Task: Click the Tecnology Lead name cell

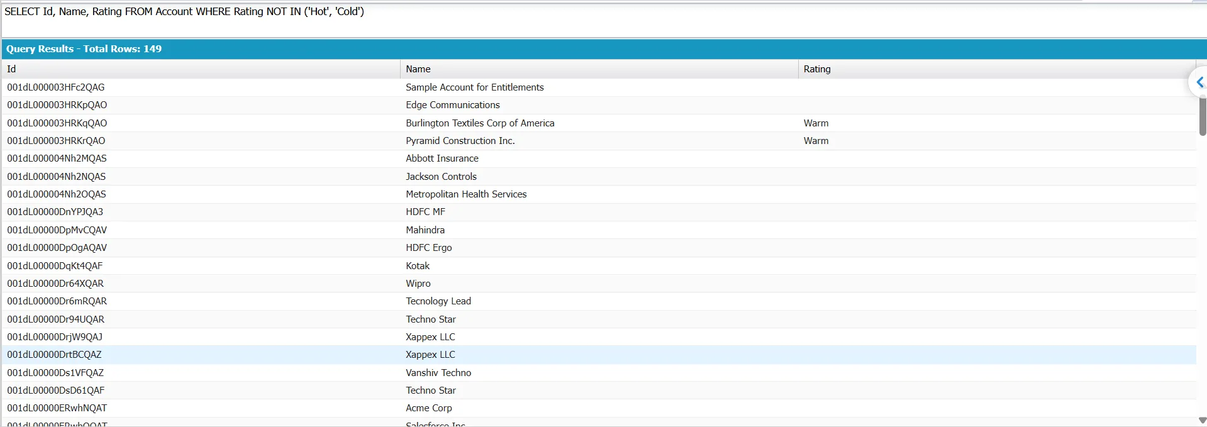Action: (x=438, y=301)
